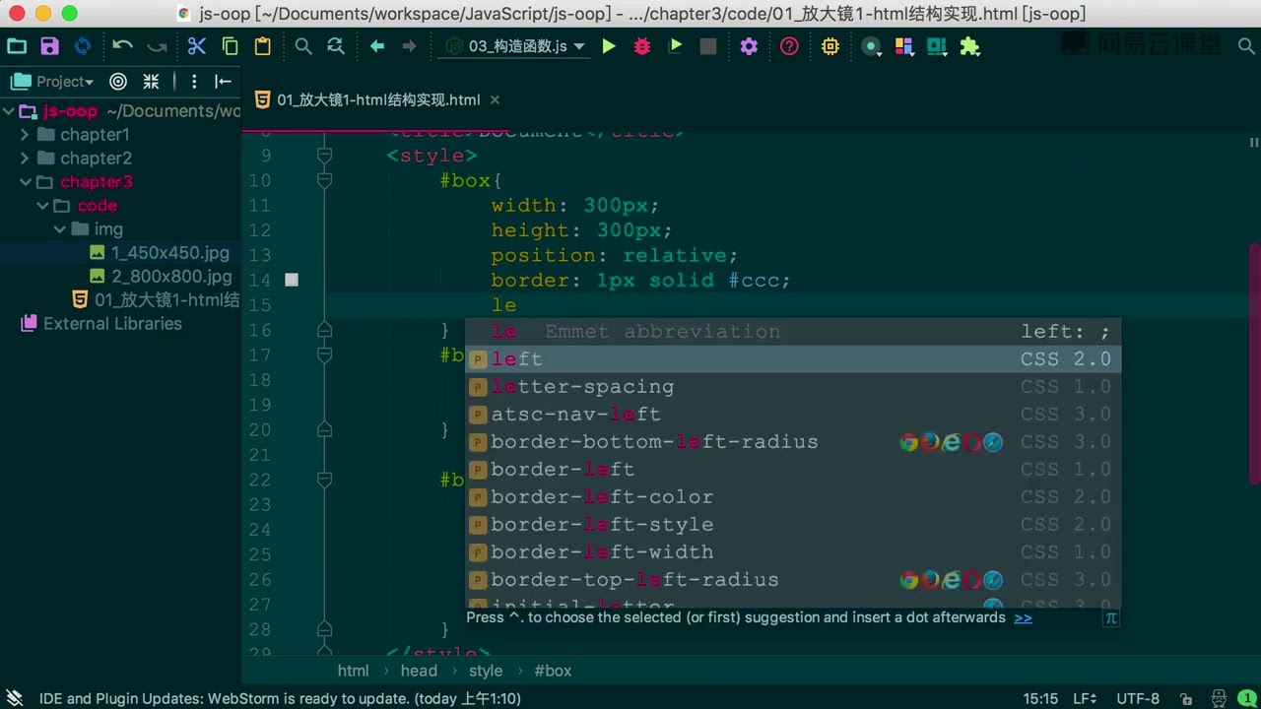Collapse the code folder
1261x709 pixels.
42,206
